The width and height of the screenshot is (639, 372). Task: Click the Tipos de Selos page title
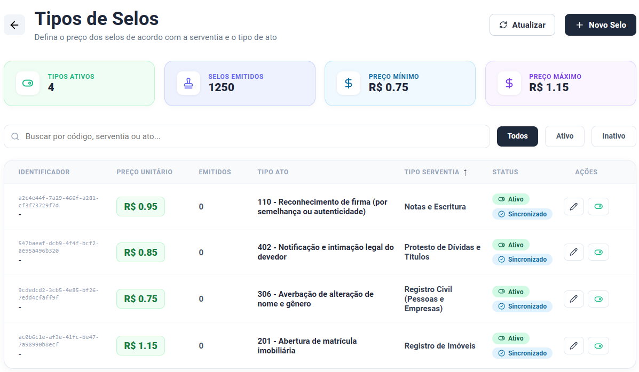pyautogui.click(x=97, y=19)
